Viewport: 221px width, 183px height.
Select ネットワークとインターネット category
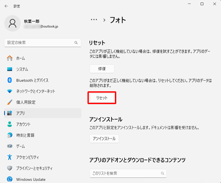click(43, 91)
